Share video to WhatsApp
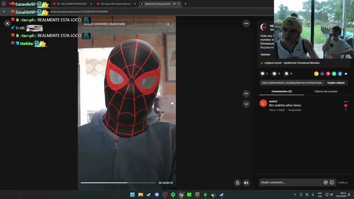The height and width of the screenshot is (199, 354). [334, 74]
